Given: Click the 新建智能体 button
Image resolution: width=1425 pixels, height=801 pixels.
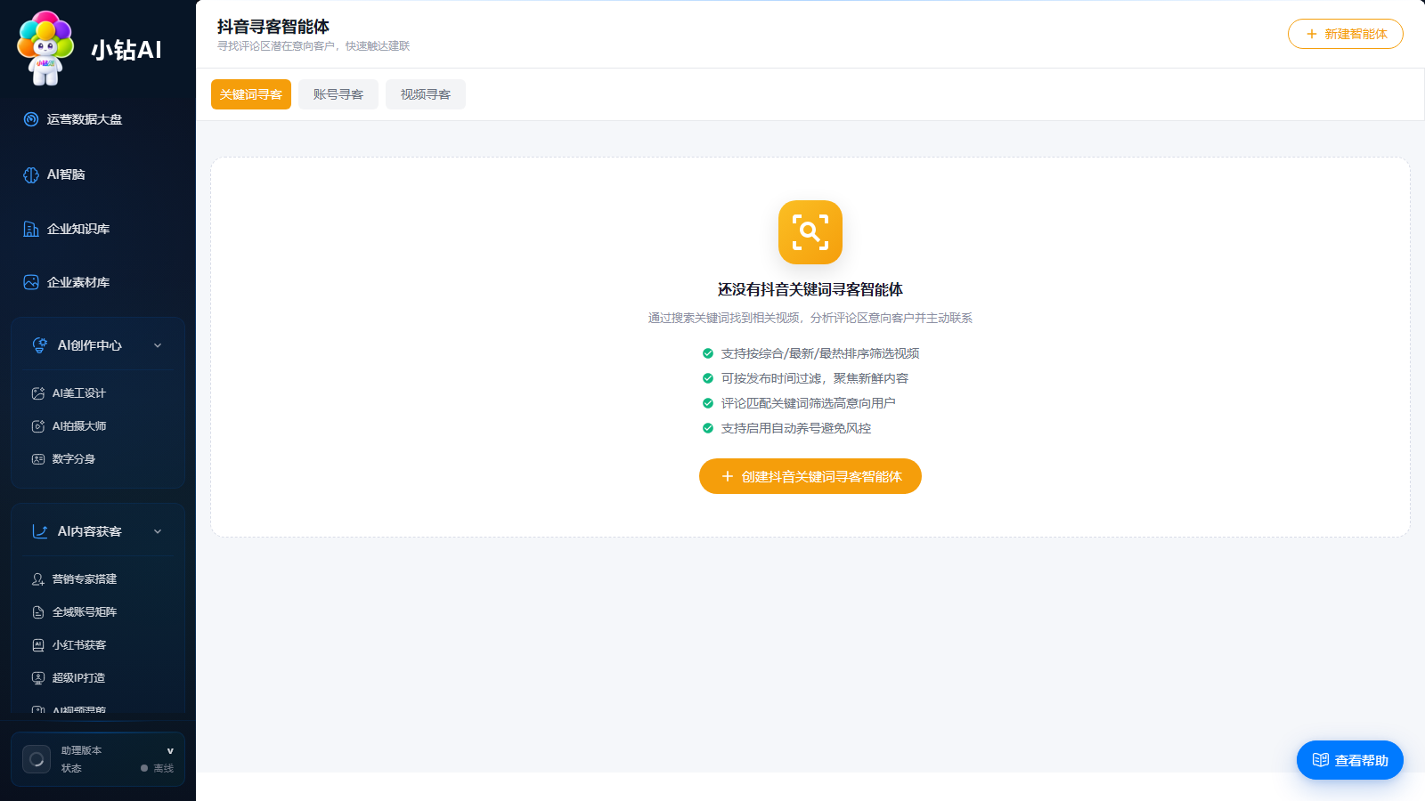Looking at the screenshot, I should click(1346, 34).
